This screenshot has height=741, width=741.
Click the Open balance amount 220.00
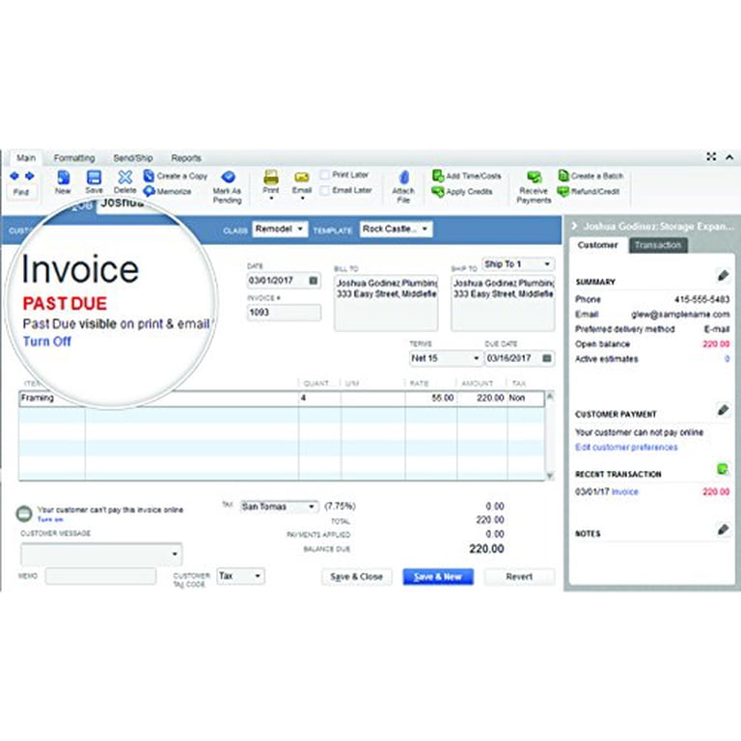coord(716,344)
